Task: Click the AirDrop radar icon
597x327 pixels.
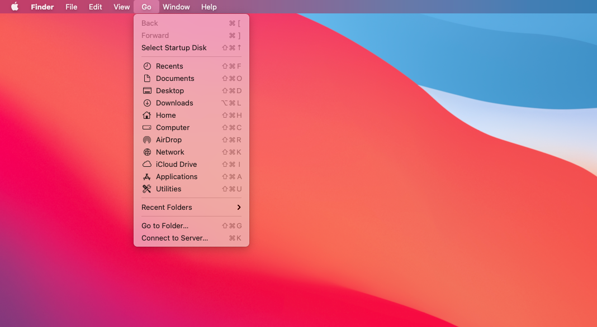Action: tap(147, 140)
